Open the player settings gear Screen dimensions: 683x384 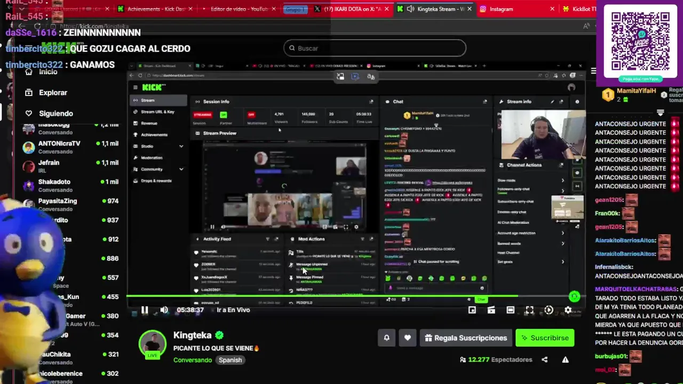(x=568, y=310)
